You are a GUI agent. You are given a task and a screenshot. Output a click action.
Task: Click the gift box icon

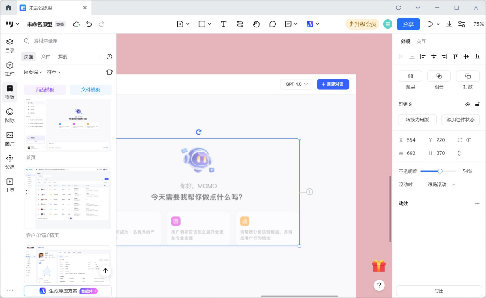coord(379,266)
